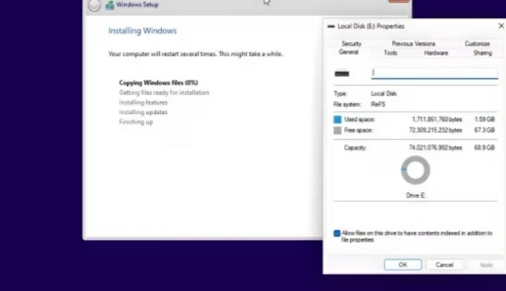Click the 'Local Disk' type value
The width and height of the screenshot is (506, 291).
point(383,94)
